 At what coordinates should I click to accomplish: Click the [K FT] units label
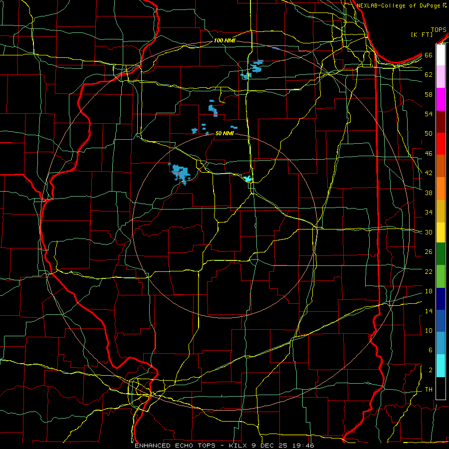(422, 35)
